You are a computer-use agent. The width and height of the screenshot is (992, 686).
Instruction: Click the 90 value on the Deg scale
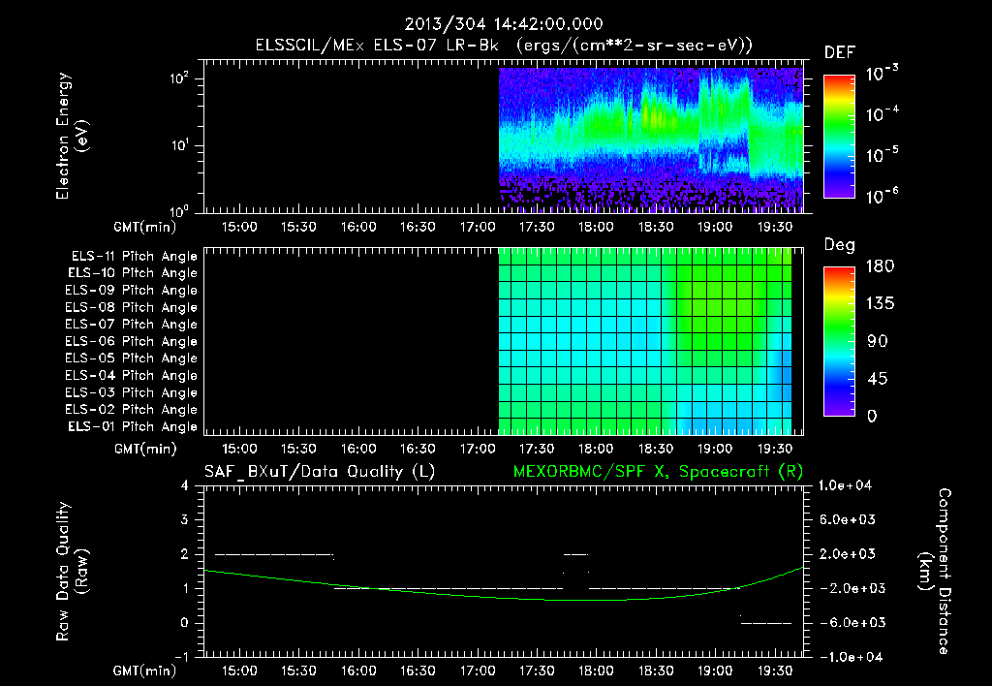point(878,342)
